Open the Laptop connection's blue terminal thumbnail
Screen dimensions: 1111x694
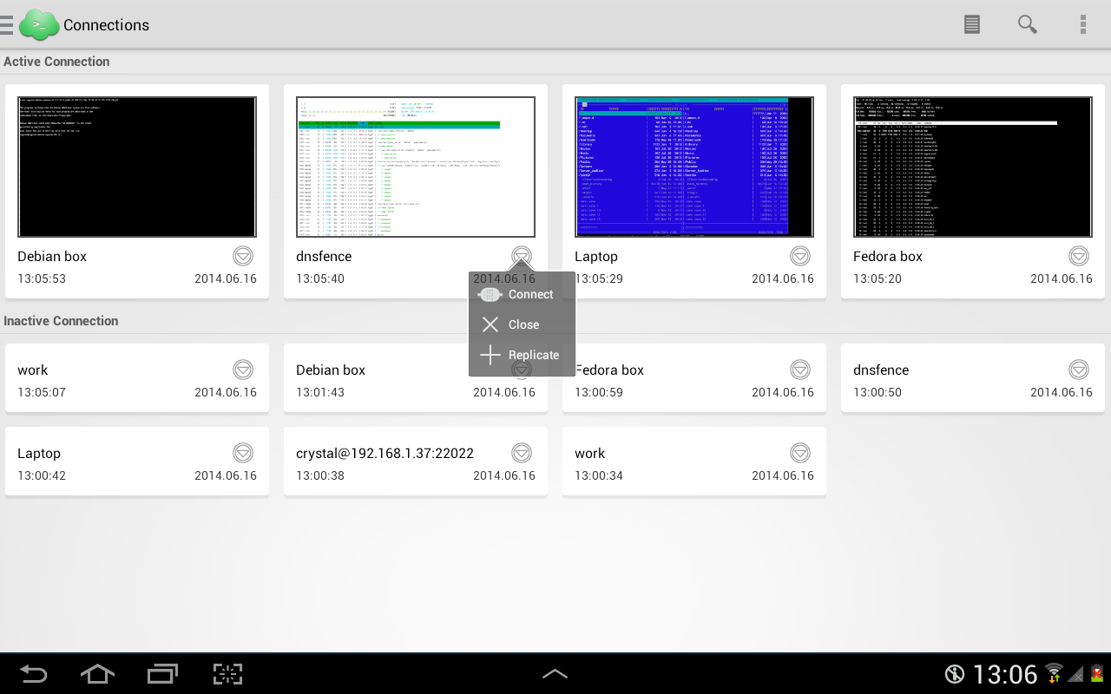coord(694,166)
